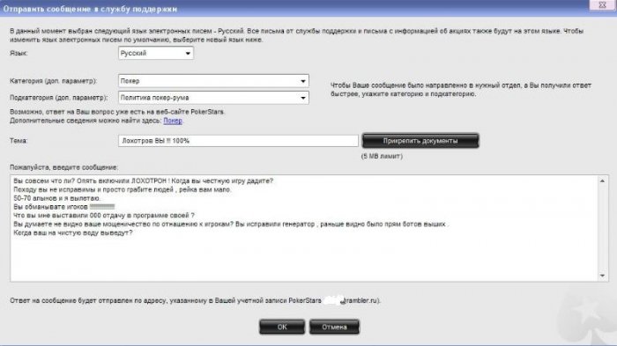Screen dimensions: 617x346
Task: Click the arrow of the Язык dropdown
Action: [x=188, y=53]
